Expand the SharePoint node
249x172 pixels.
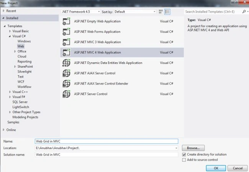point(15,67)
